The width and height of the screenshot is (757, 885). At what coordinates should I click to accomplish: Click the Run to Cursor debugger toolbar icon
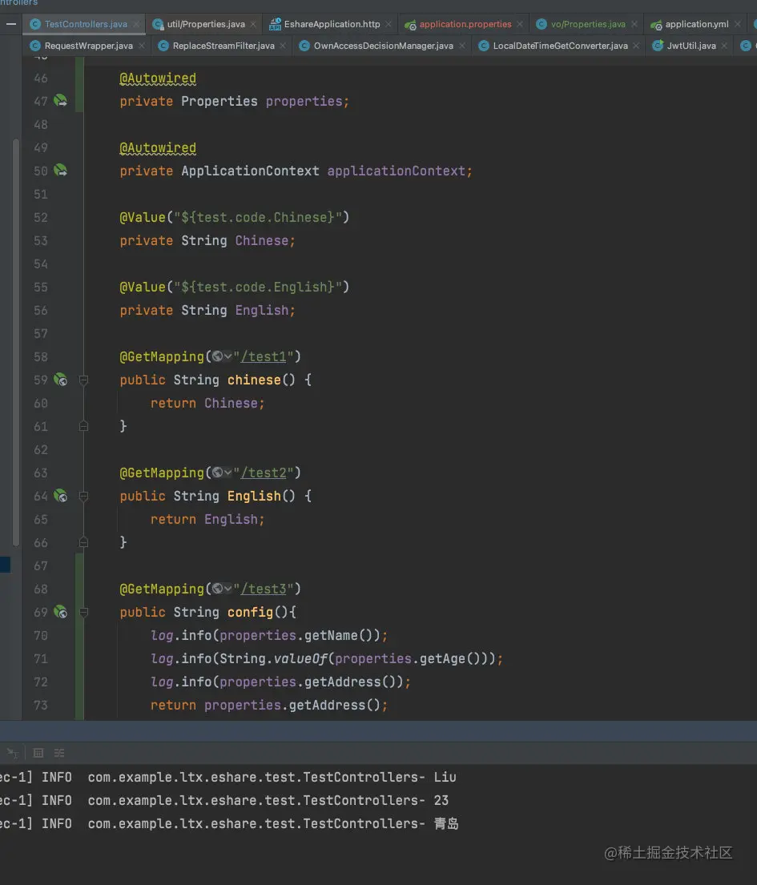pyautogui.click(x=13, y=753)
